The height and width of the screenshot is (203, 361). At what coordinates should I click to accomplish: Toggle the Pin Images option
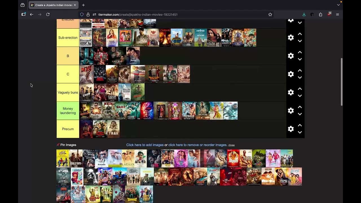point(66,145)
